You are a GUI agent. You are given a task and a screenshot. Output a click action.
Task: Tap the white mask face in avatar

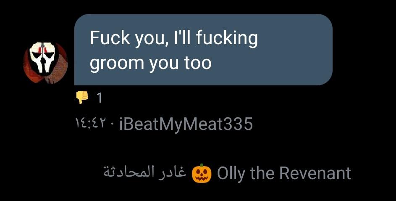point(43,58)
